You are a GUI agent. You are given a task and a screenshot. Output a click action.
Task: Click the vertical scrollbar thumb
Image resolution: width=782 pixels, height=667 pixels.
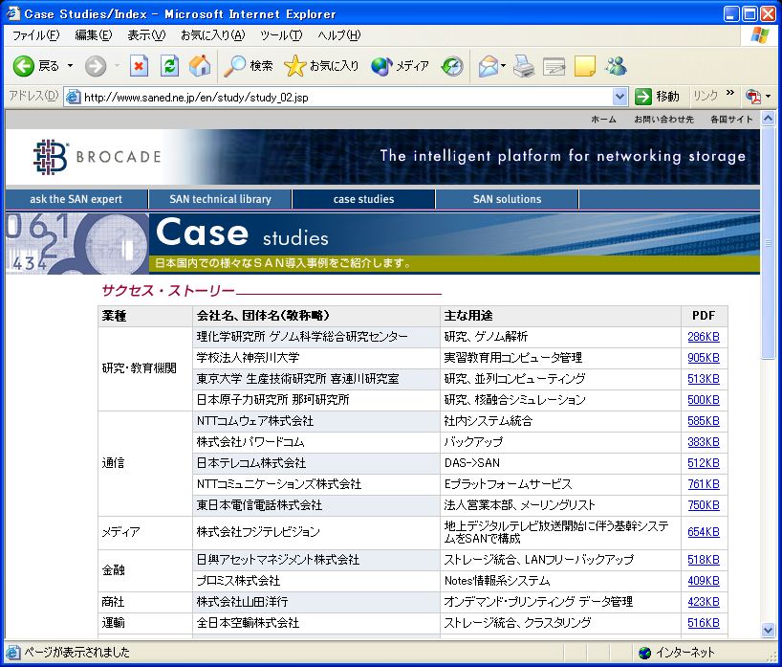768,242
